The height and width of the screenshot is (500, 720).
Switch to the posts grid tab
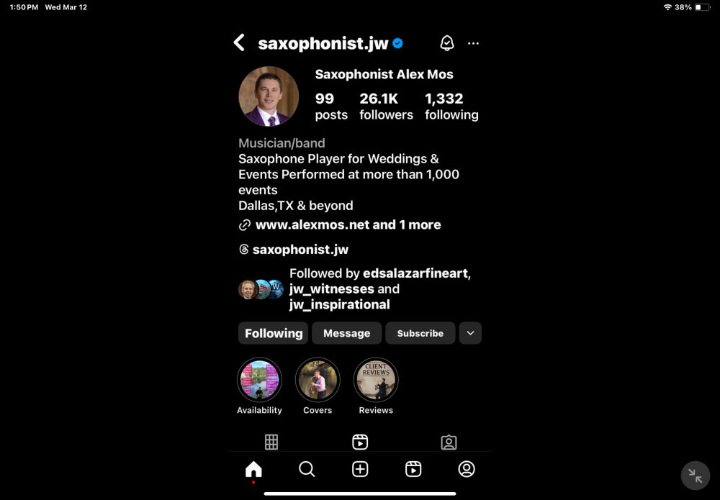[271, 442]
